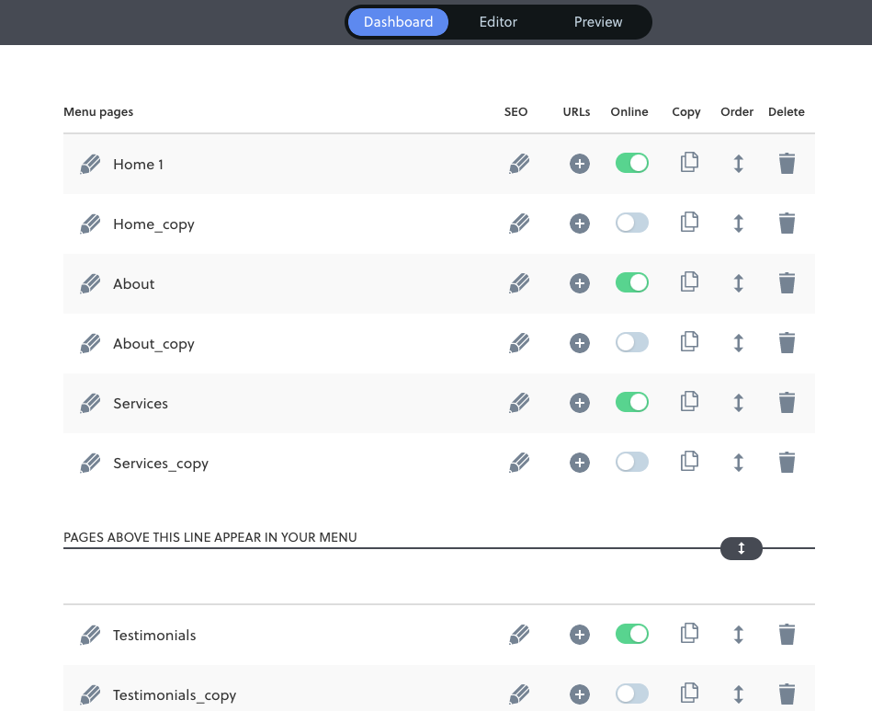
Task: Edit the Home_copy page name
Action: point(90,224)
